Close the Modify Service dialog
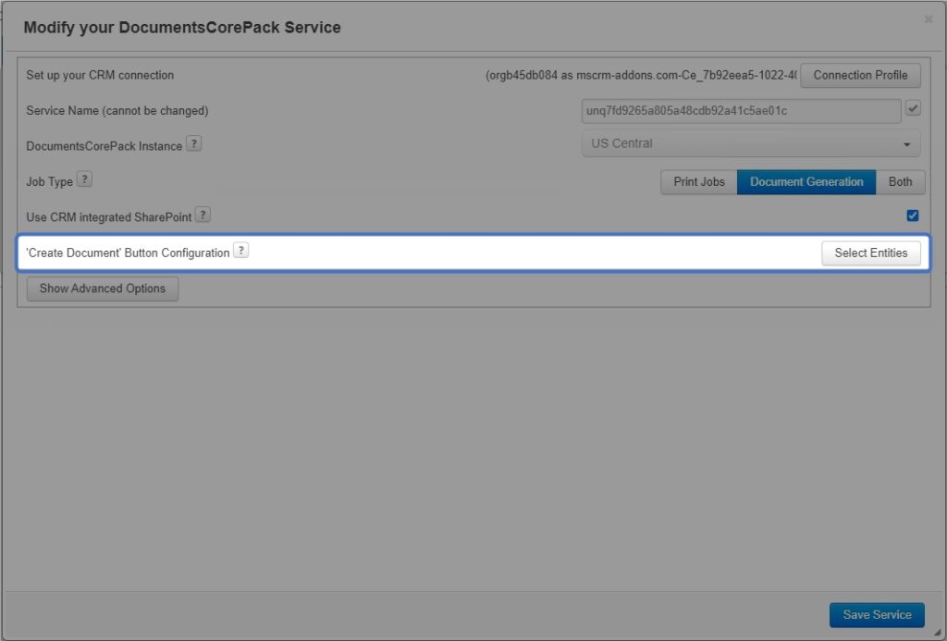947x641 pixels. coord(929,19)
